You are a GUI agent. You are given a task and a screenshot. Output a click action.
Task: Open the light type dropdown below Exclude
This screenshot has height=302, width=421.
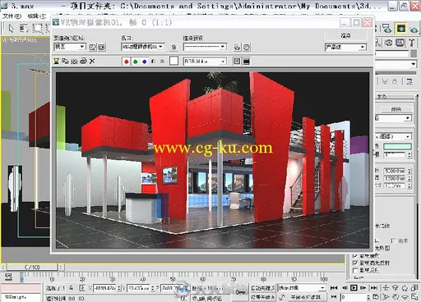point(394,118)
